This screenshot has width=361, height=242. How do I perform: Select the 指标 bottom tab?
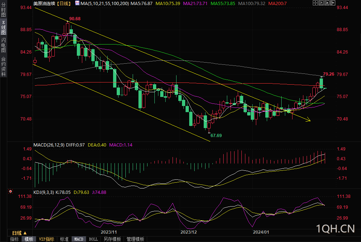[14, 239]
